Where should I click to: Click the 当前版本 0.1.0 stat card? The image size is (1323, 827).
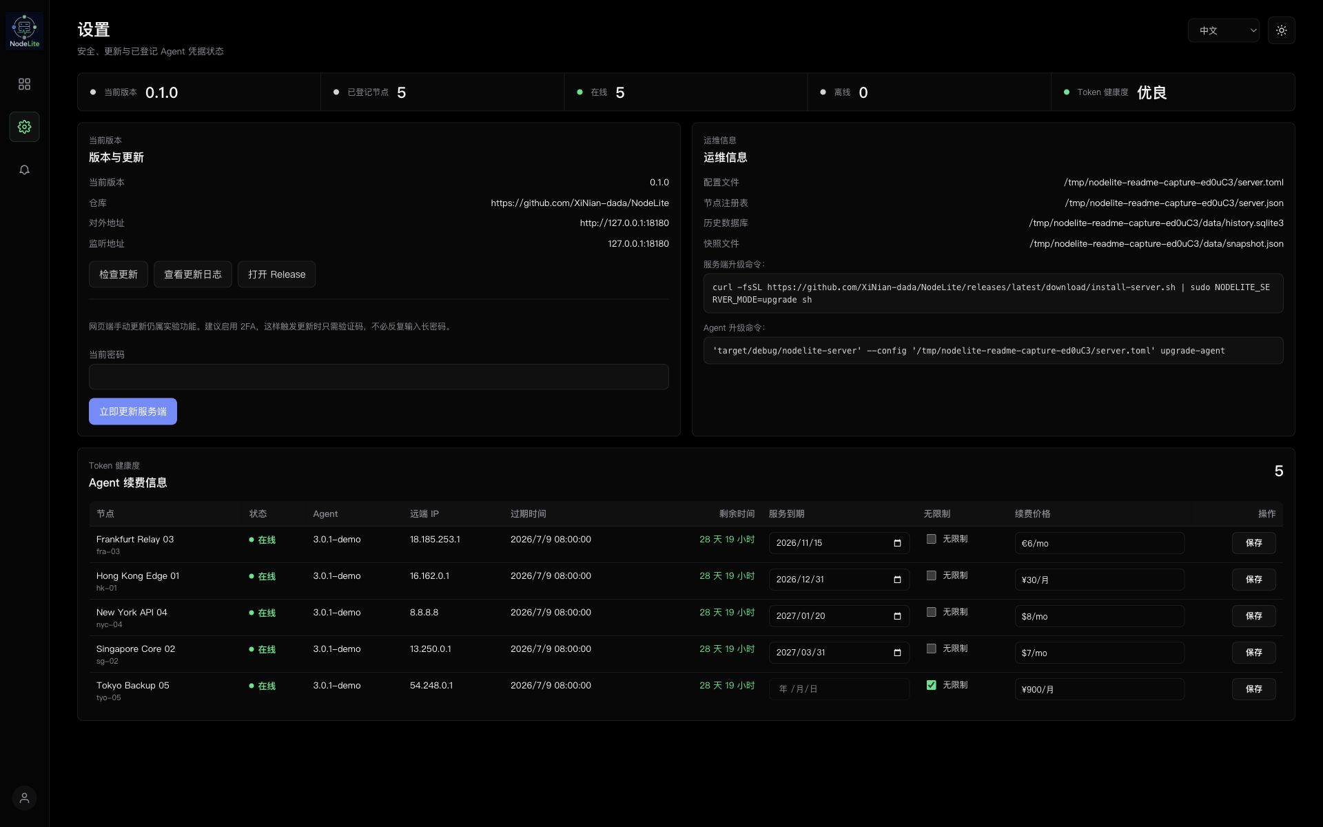tap(199, 92)
